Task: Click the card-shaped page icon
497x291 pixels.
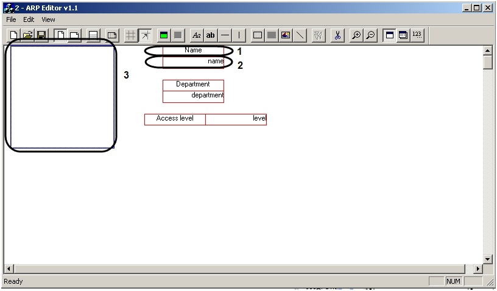Action: coord(112,35)
